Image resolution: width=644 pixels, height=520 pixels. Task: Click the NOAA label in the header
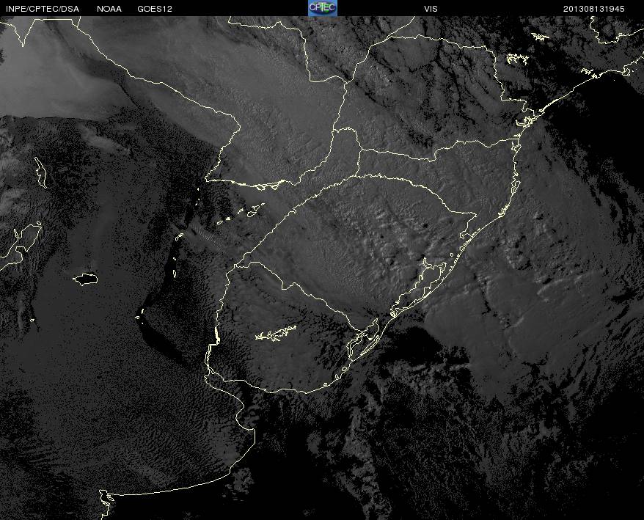[x=109, y=8]
